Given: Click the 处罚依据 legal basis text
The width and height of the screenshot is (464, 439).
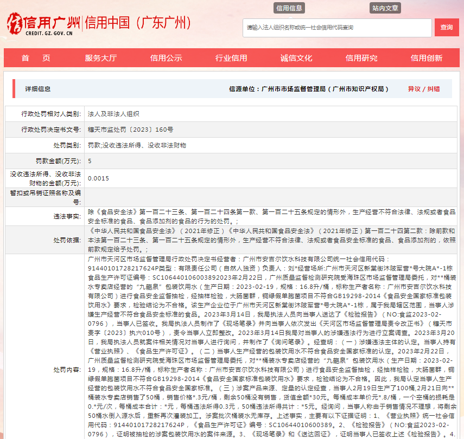Looking at the screenshot, I should point(271,240).
